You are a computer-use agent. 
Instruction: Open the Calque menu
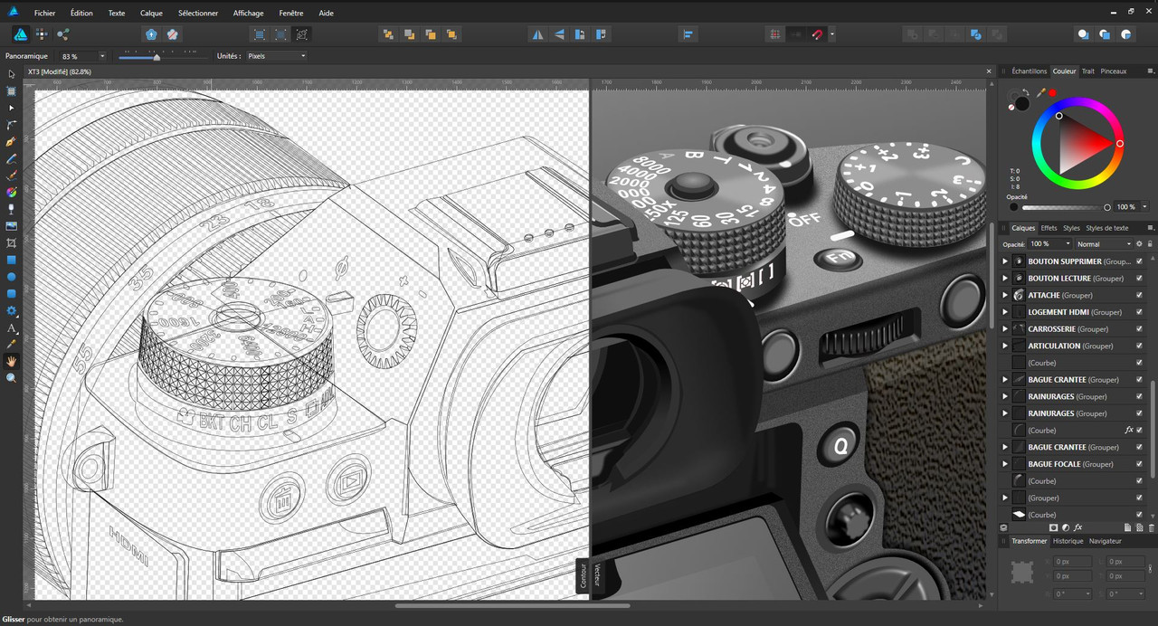(151, 14)
